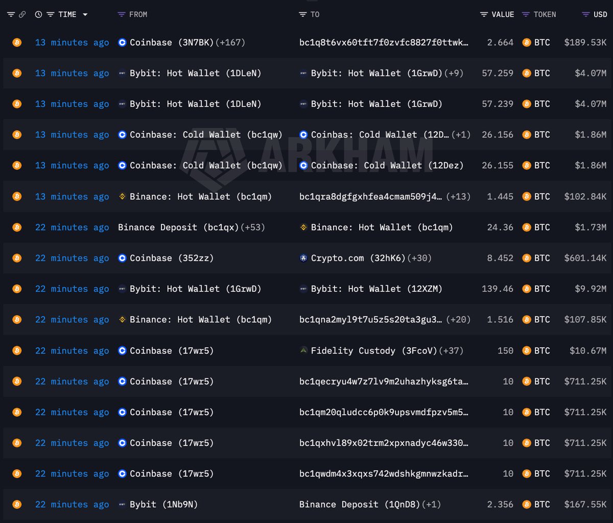Viewport: 613px width, 523px height.
Task: Click Bybit logo beside Bybit (1Nb9N)
Action: pos(122,504)
